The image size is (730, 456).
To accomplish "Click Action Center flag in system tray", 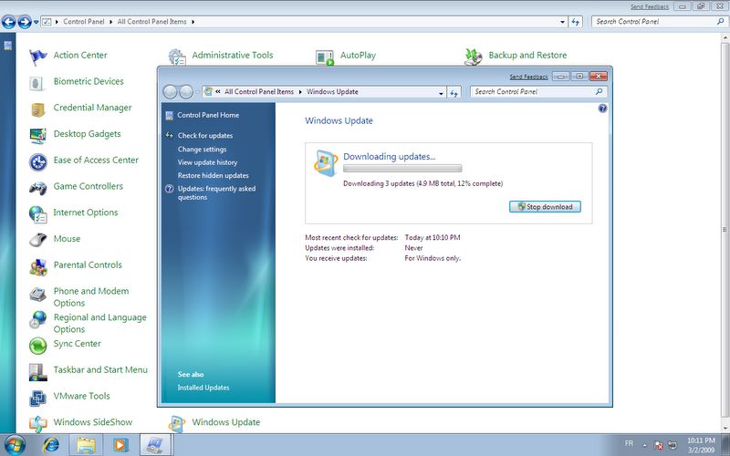I will click(658, 444).
